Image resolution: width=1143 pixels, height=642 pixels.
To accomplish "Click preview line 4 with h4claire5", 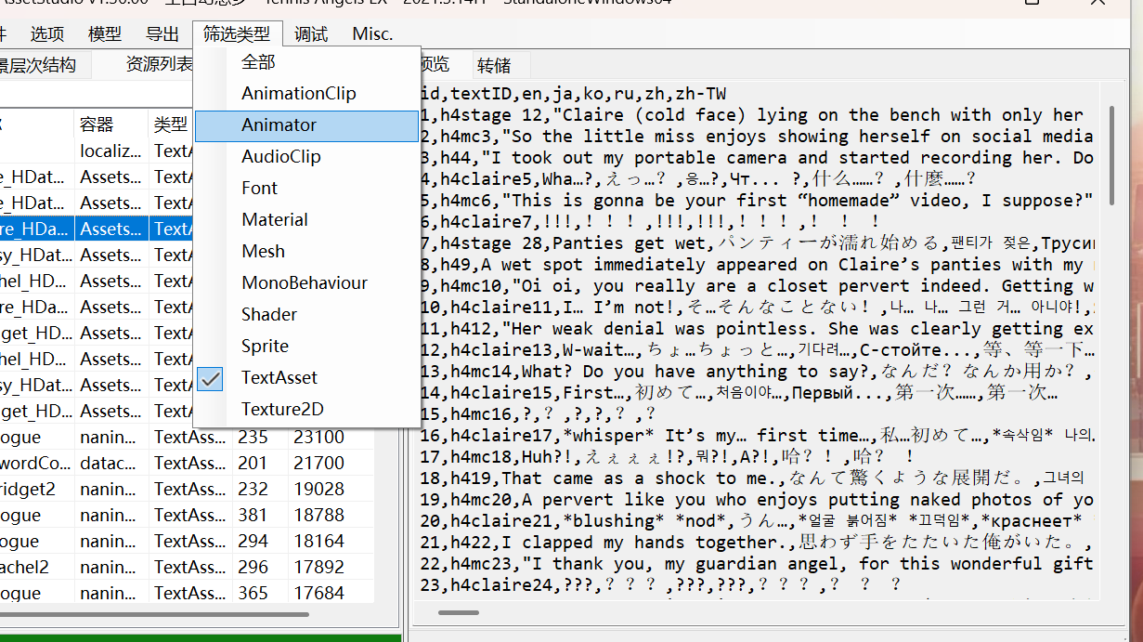I will [698, 179].
